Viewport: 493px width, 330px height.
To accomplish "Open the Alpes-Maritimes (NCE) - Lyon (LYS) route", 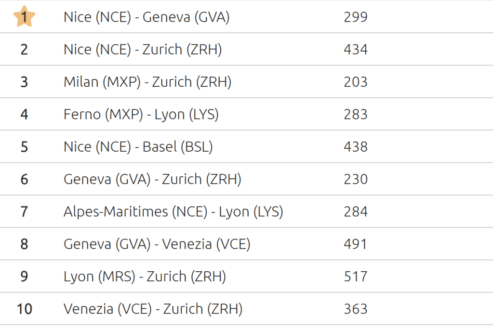I will pyautogui.click(x=173, y=211).
